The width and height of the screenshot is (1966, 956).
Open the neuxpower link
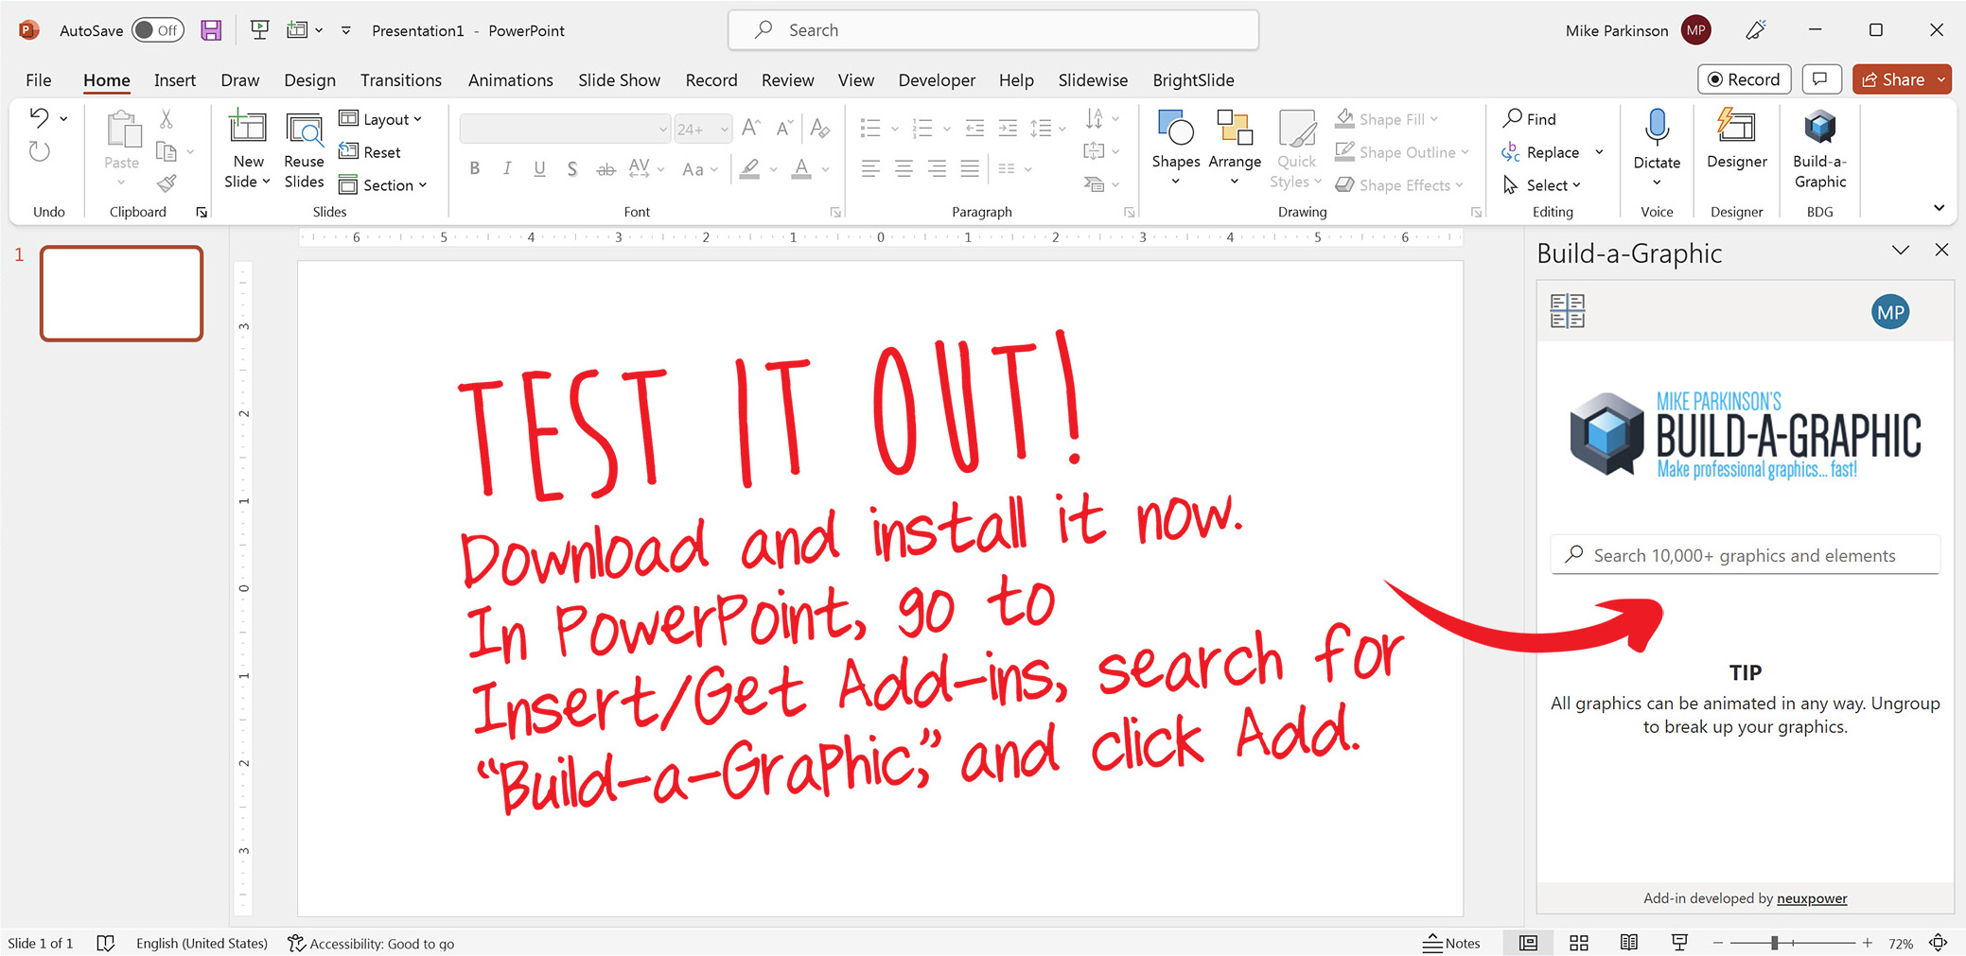1811,898
